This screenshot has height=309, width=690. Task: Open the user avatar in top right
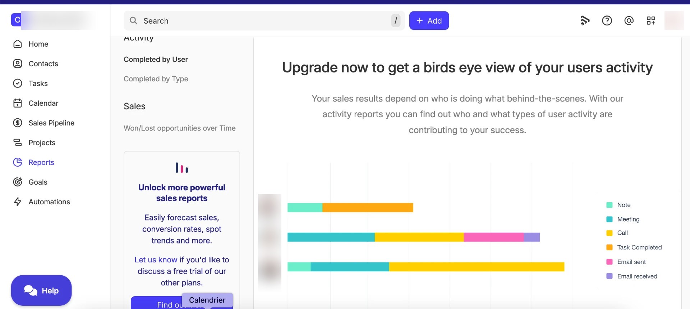674,20
